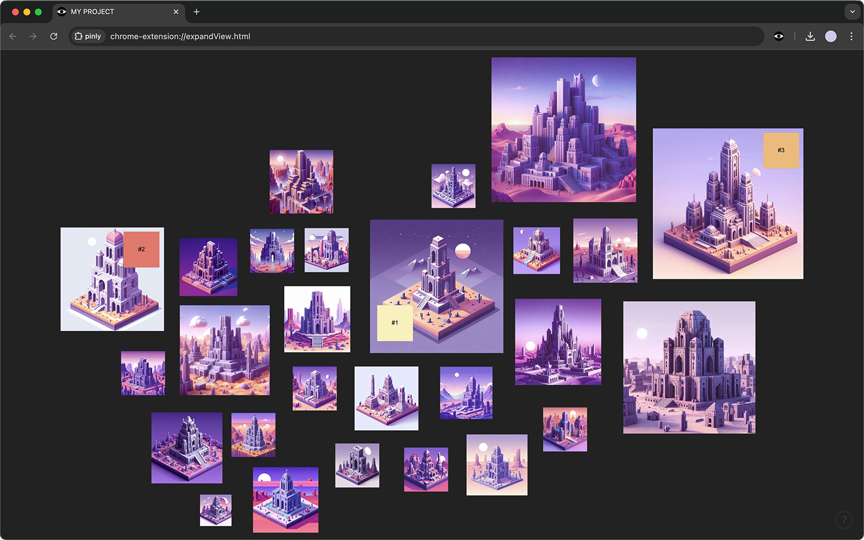Open the Chrome profile avatar

coord(830,37)
